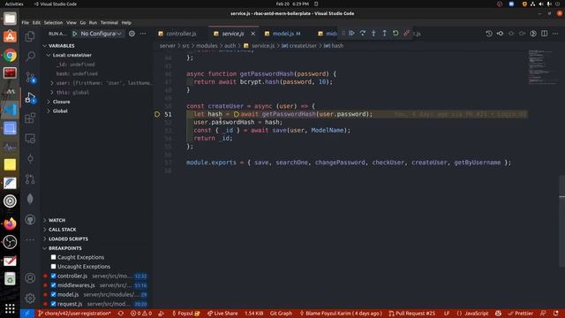Show applications grid in dock
Screen dimensions: 565x318
(x=10, y=308)
